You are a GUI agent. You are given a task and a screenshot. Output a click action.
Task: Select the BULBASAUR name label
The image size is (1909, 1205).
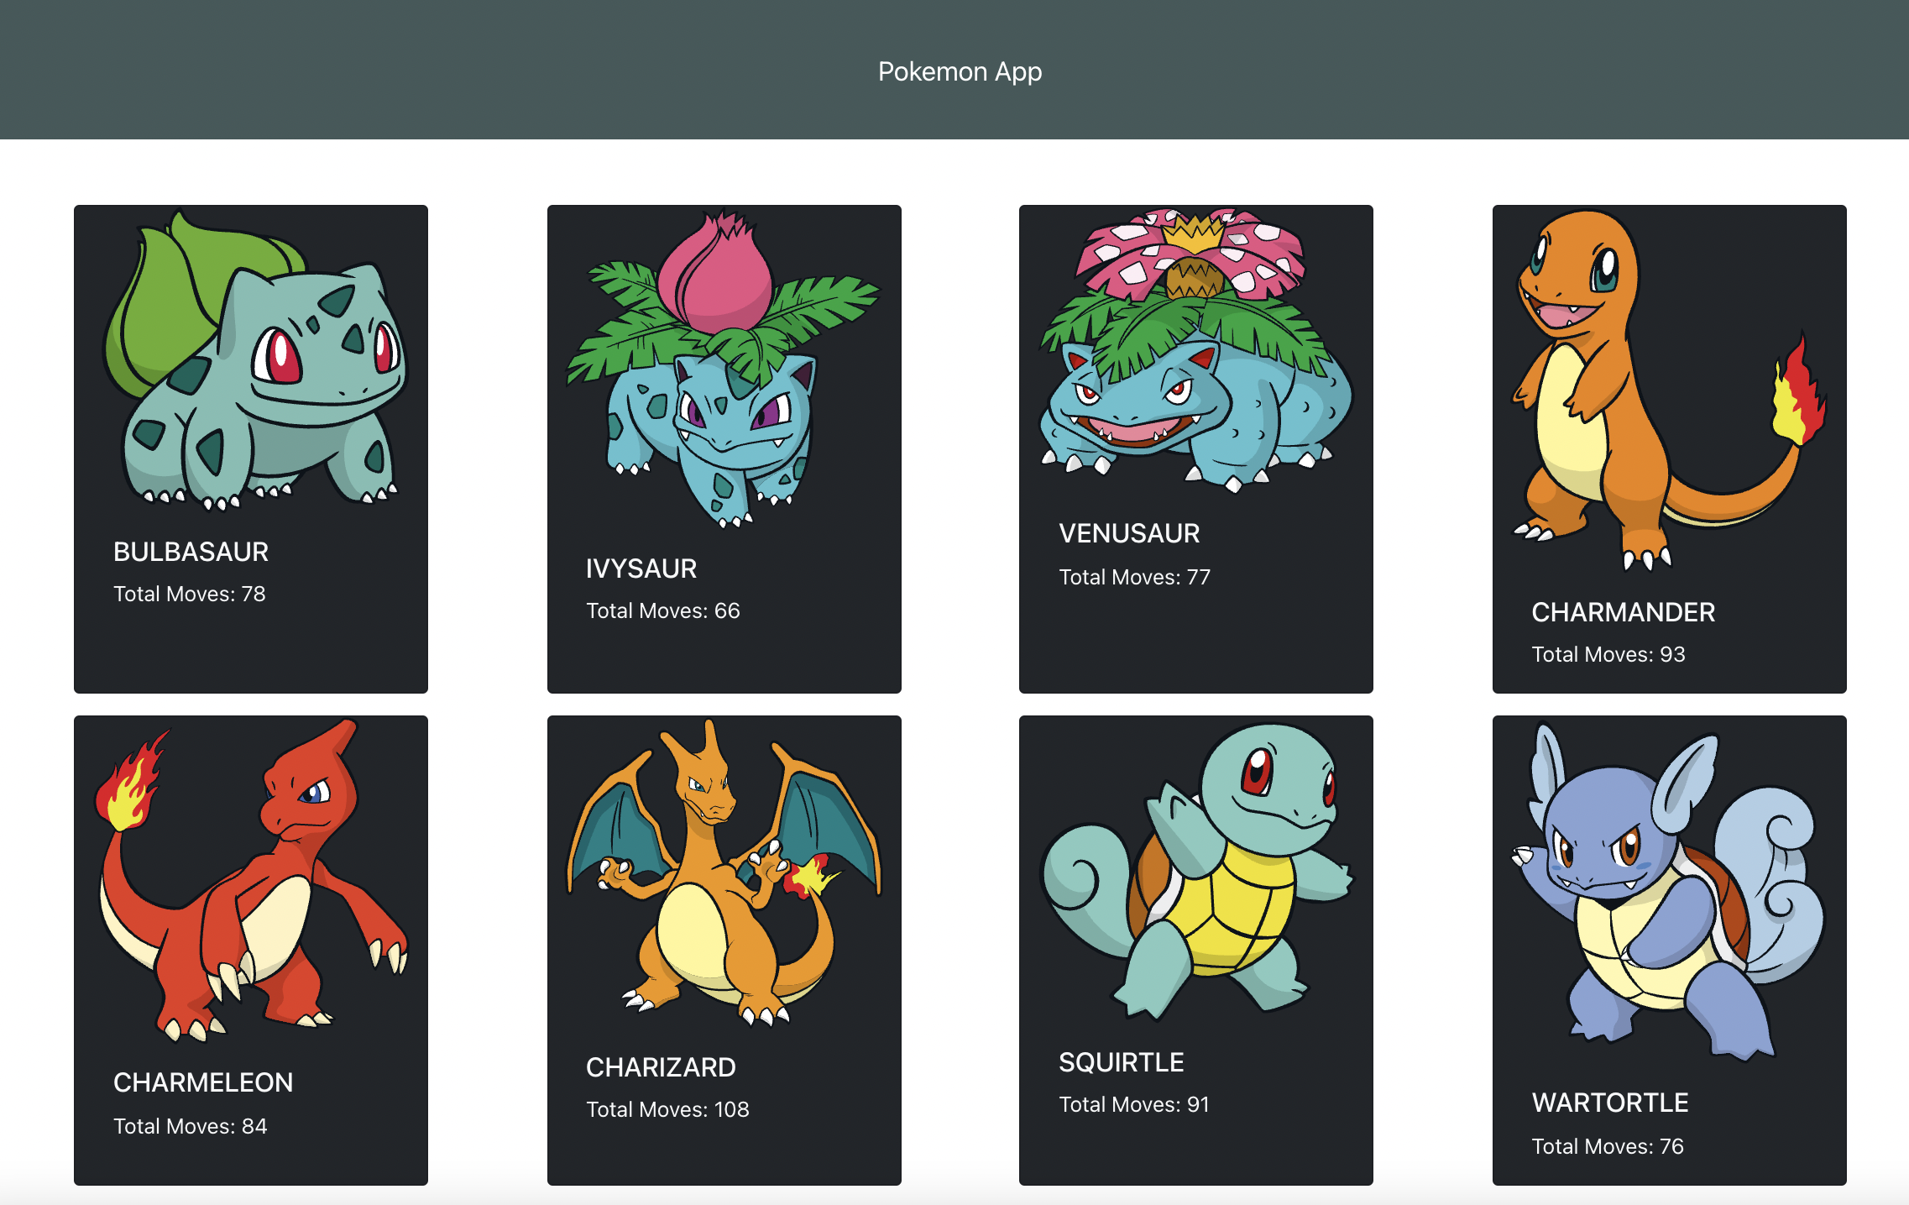191,552
